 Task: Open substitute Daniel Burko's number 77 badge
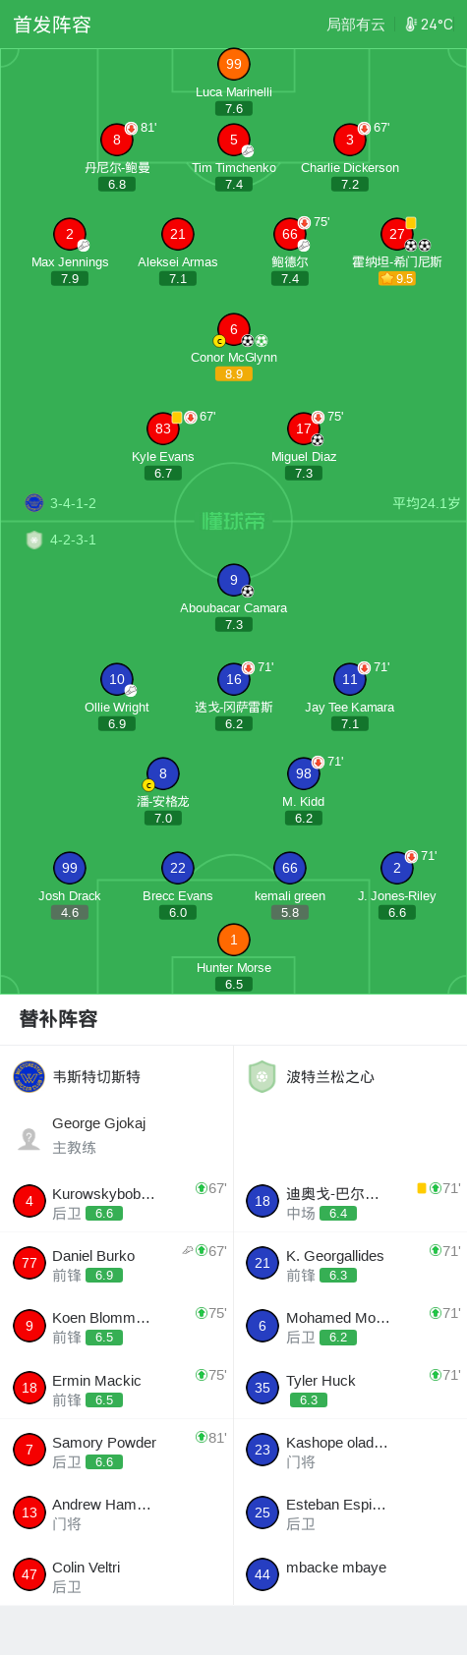29,1264
